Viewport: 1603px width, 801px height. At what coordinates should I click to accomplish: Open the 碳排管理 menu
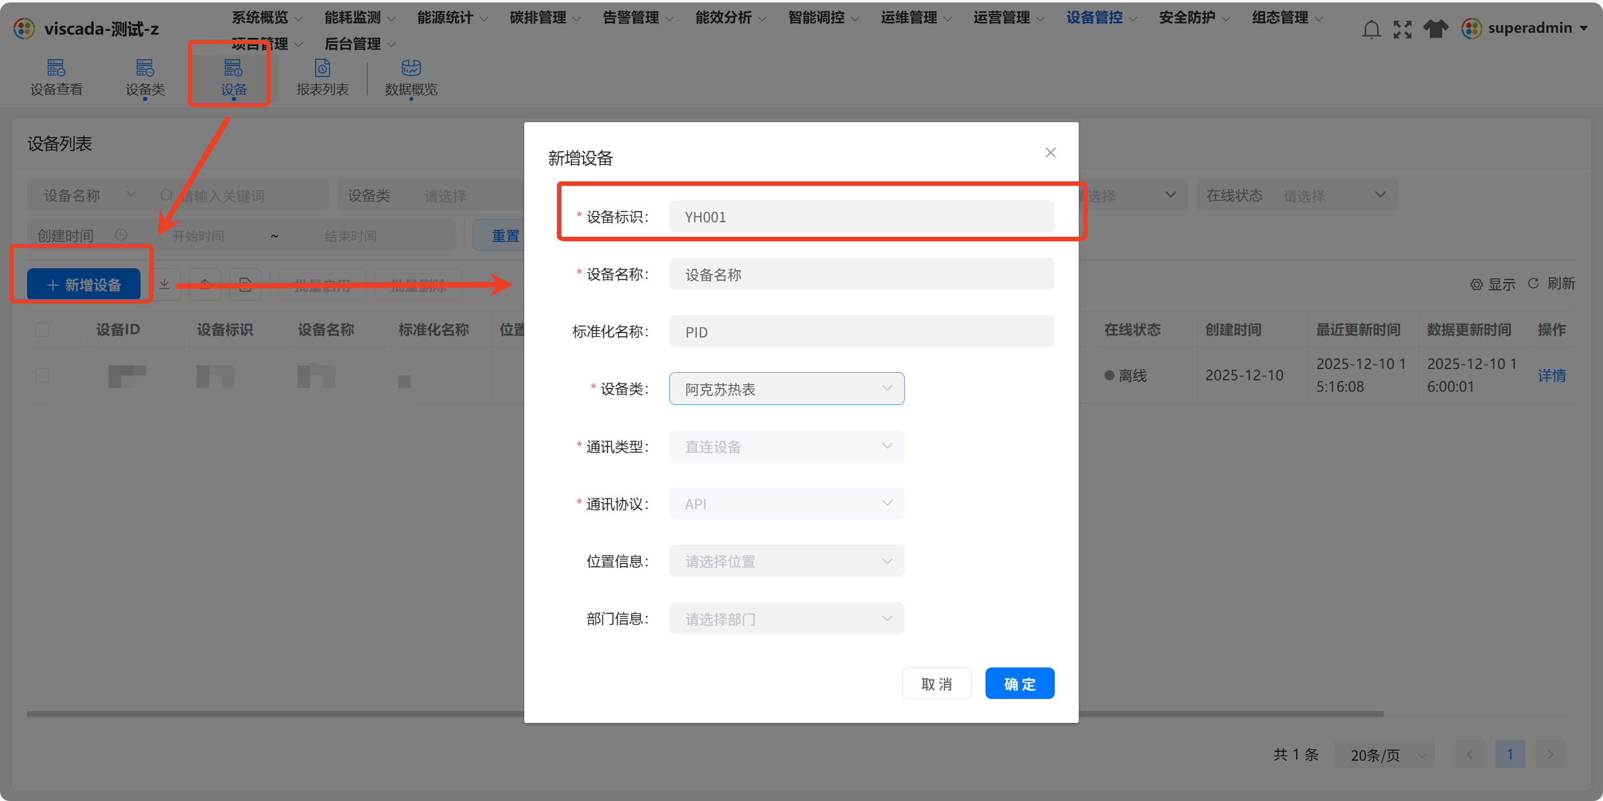click(544, 18)
